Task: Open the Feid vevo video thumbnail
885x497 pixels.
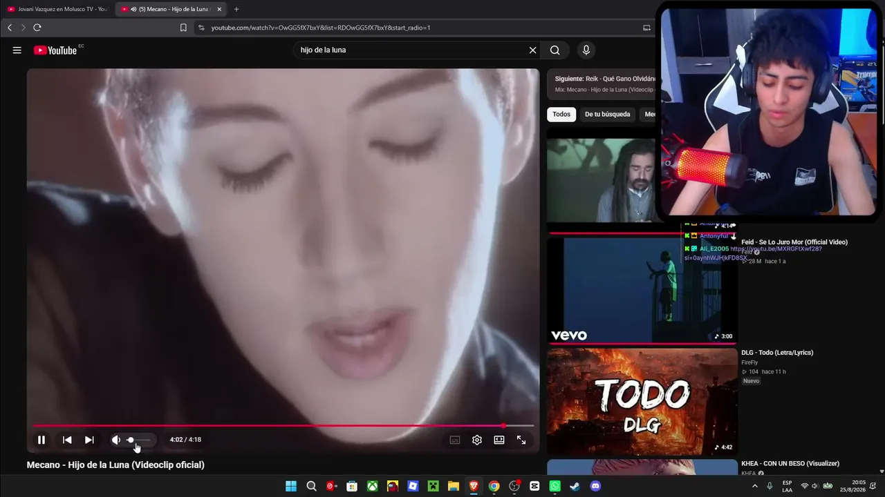Action: (x=642, y=290)
